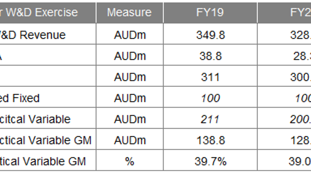
Task: Select the AUDm measure beside 311
Action: (x=130, y=77)
